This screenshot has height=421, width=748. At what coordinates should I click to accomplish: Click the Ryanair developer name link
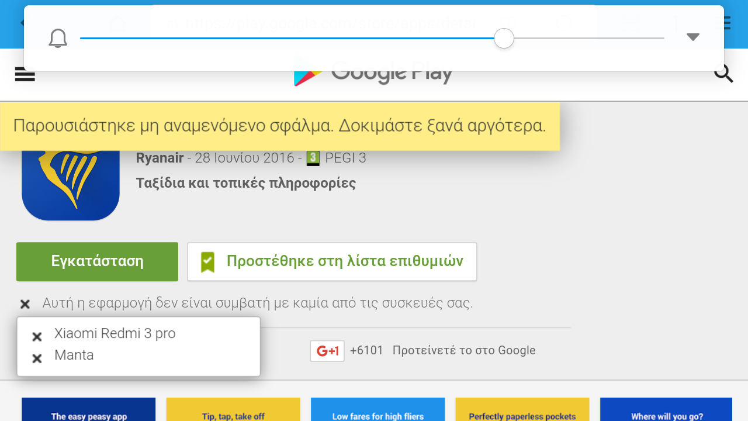(x=160, y=158)
